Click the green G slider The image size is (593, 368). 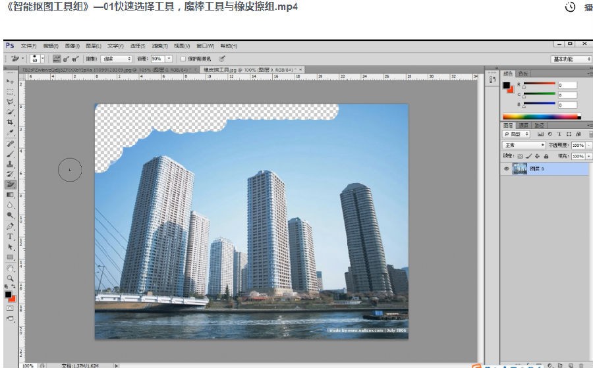(539, 93)
